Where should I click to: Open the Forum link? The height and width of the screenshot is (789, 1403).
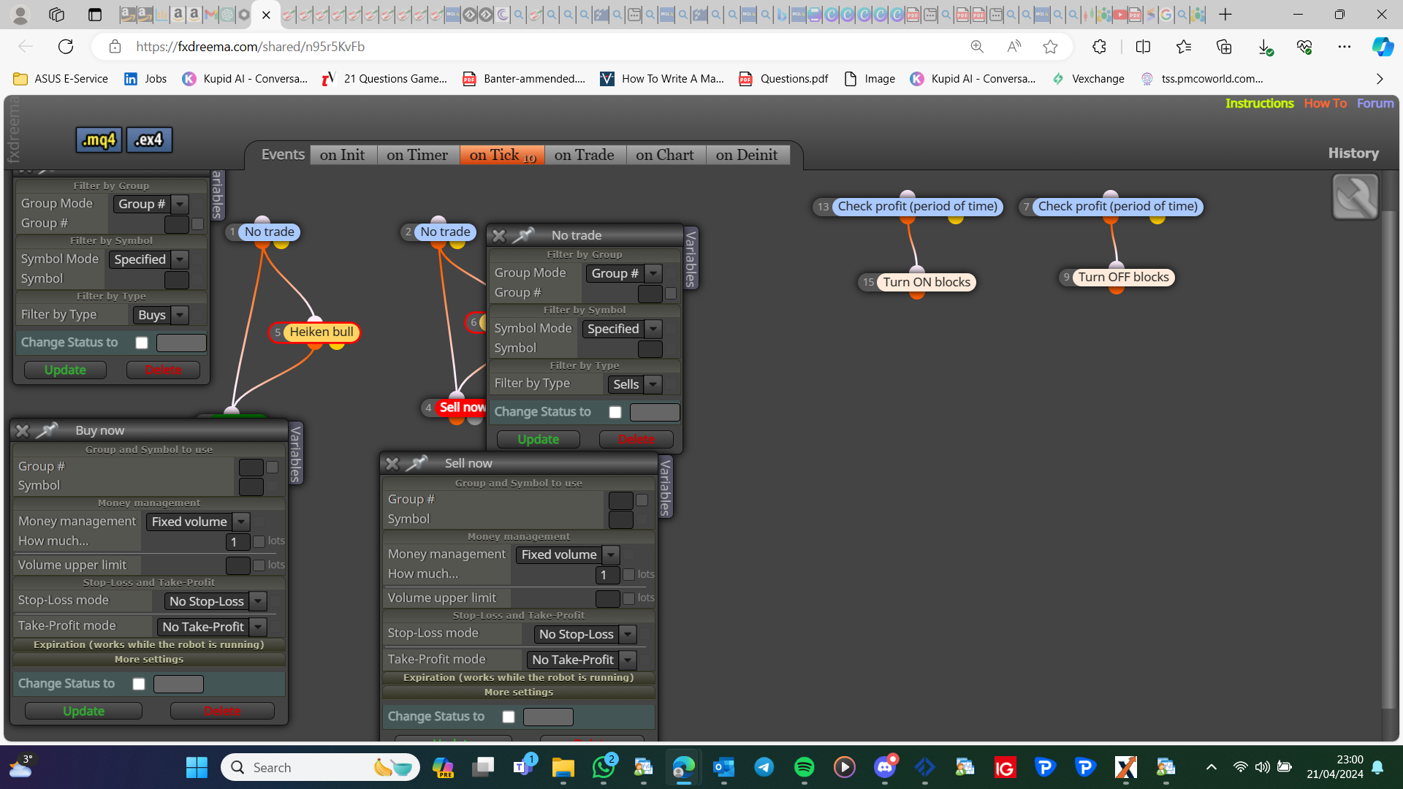tap(1375, 103)
